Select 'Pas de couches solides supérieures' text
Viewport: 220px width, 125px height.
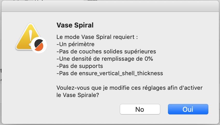click(106, 51)
